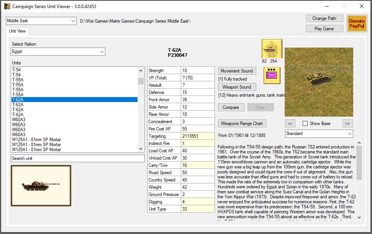
Task: Select the first T-54 unit in list
Action: [74, 69]
